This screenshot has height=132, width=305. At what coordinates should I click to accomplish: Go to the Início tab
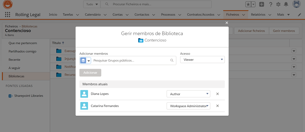[x=53, y=14]
